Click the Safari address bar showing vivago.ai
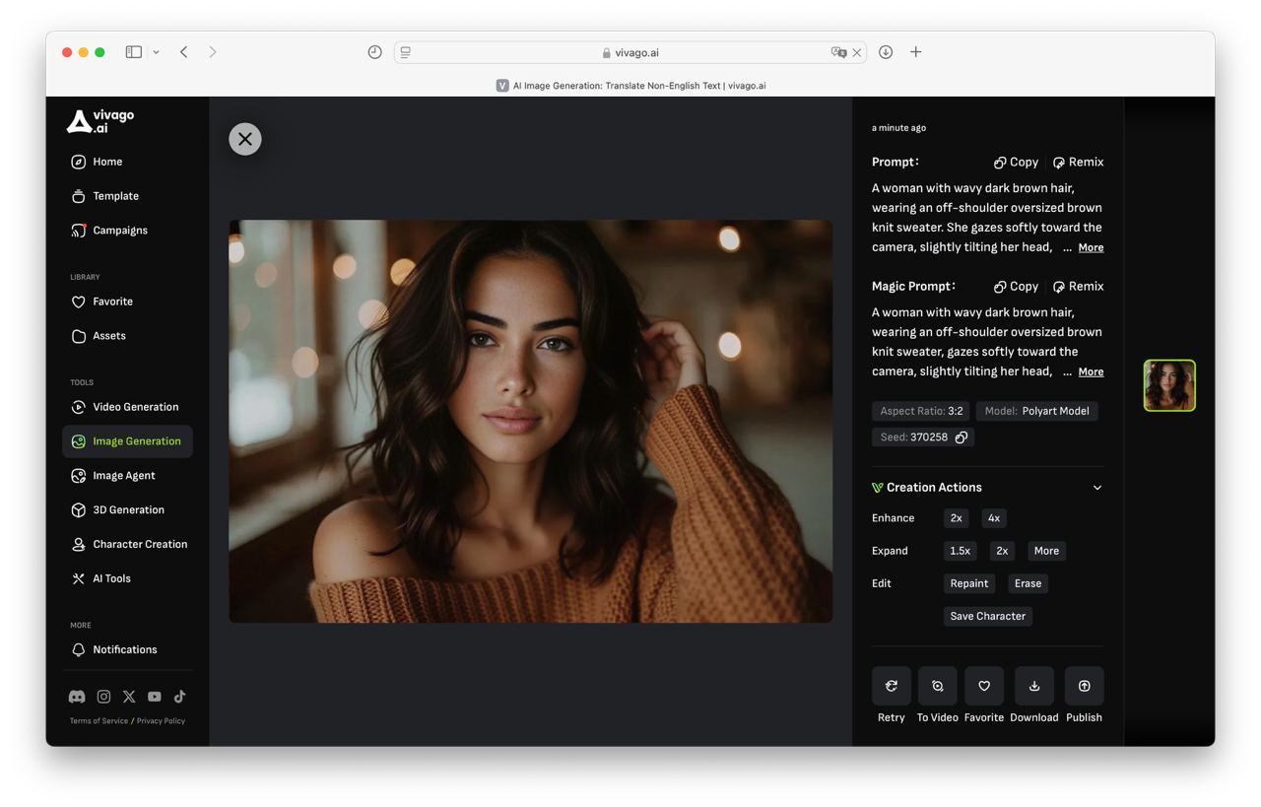Viewport: 1261px width, 807px height. pyautogui.click(x=630, y=52)
